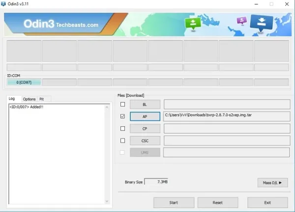Click log scrollbar down arrow

107,201
